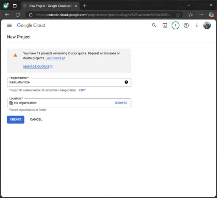Open browser profile icon in title bar
The height and width of the screenshot is (198, 217).
pyautogui.click(x=6, y=5)
